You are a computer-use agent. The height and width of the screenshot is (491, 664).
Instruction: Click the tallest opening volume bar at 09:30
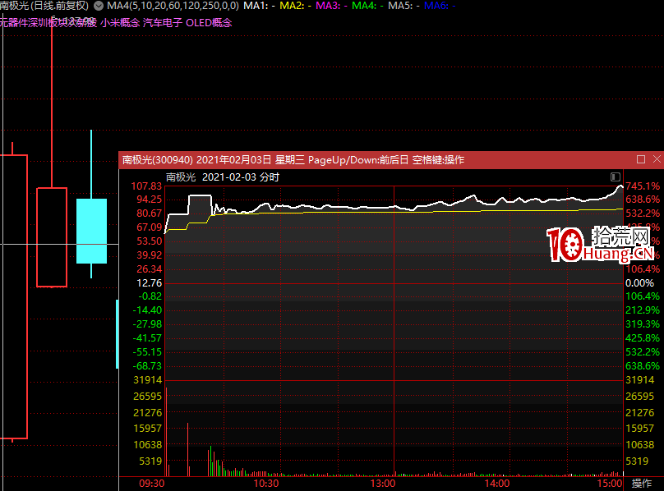tap(166, 432)
